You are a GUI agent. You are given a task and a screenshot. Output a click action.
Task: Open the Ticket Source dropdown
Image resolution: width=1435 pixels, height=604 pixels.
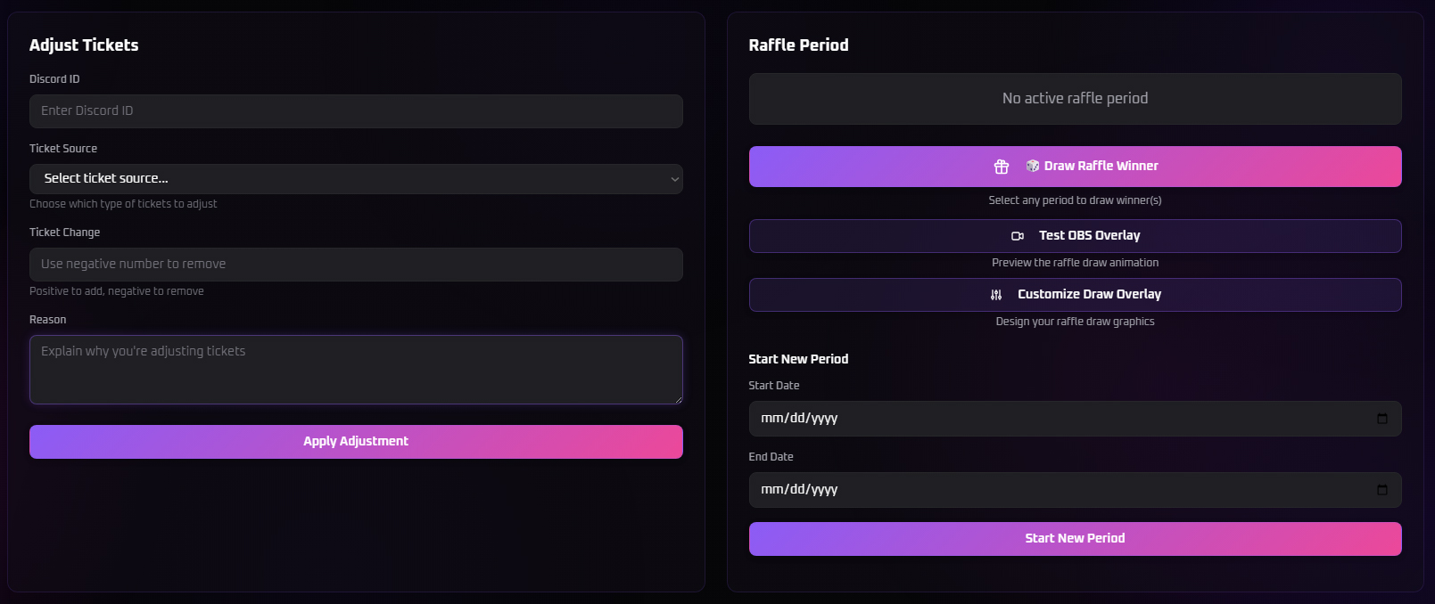click(356, 178)
